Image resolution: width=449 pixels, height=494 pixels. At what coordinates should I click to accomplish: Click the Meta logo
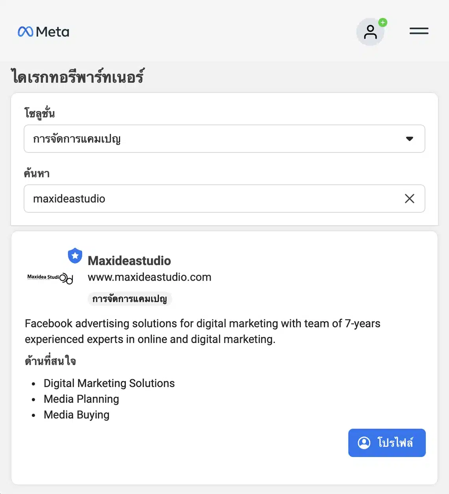pos(43,32)
